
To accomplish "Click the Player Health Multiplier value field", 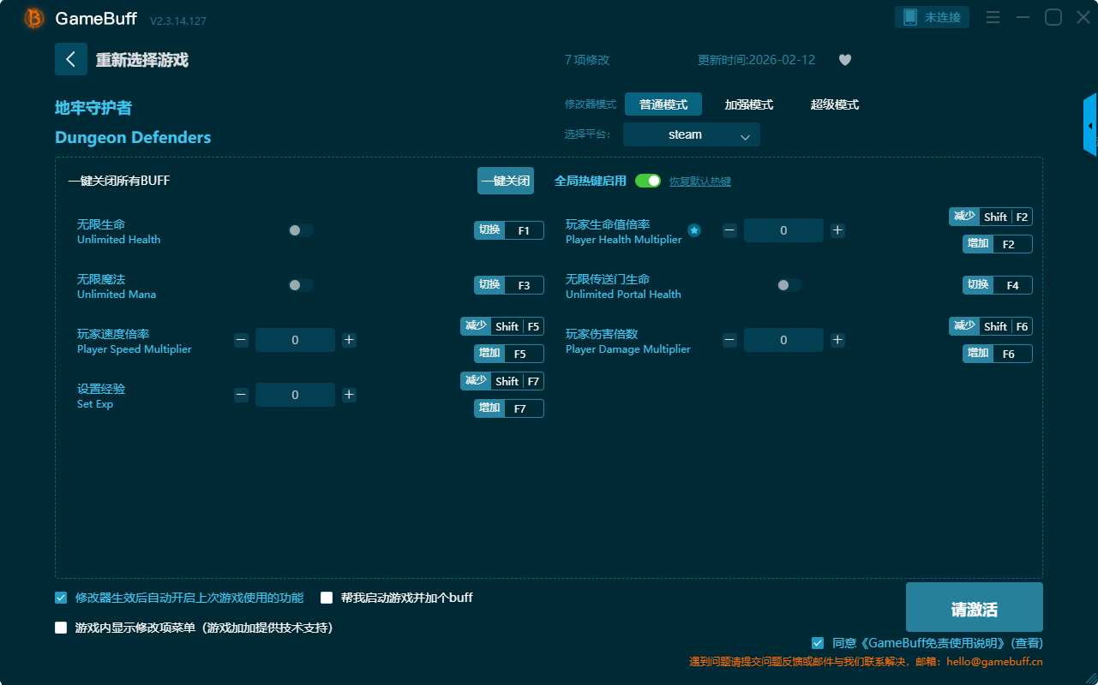I will (x=783, y=230).
